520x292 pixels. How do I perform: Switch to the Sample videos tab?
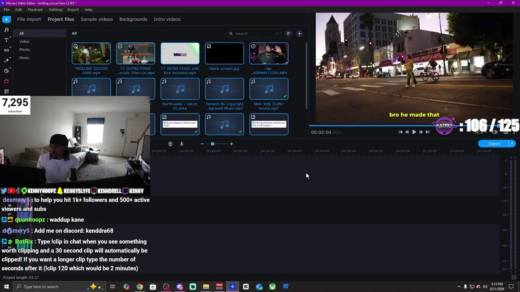point(97,19)
